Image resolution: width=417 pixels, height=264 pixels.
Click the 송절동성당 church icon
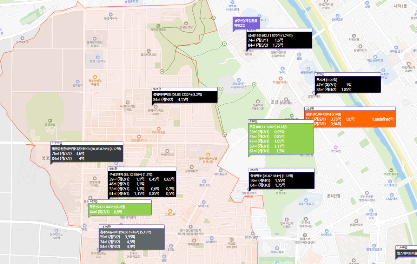click(x=186, y=23)
